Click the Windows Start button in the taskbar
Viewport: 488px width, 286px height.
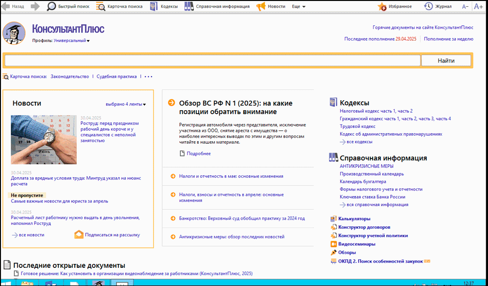coord(7,283)
